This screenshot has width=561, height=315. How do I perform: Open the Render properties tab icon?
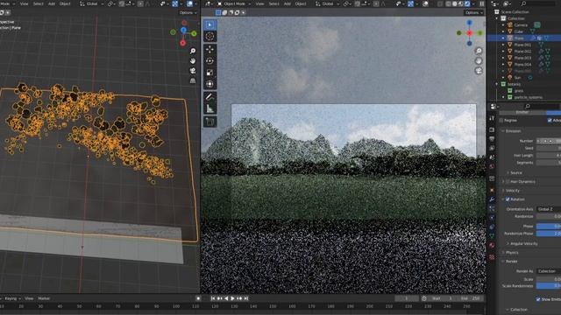492,129
